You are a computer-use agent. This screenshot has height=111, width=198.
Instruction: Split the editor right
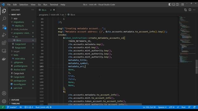point(190,10)
